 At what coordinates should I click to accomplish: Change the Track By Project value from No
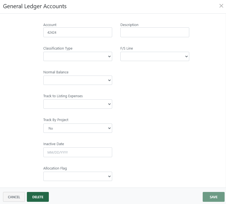[x=78, y=128]
